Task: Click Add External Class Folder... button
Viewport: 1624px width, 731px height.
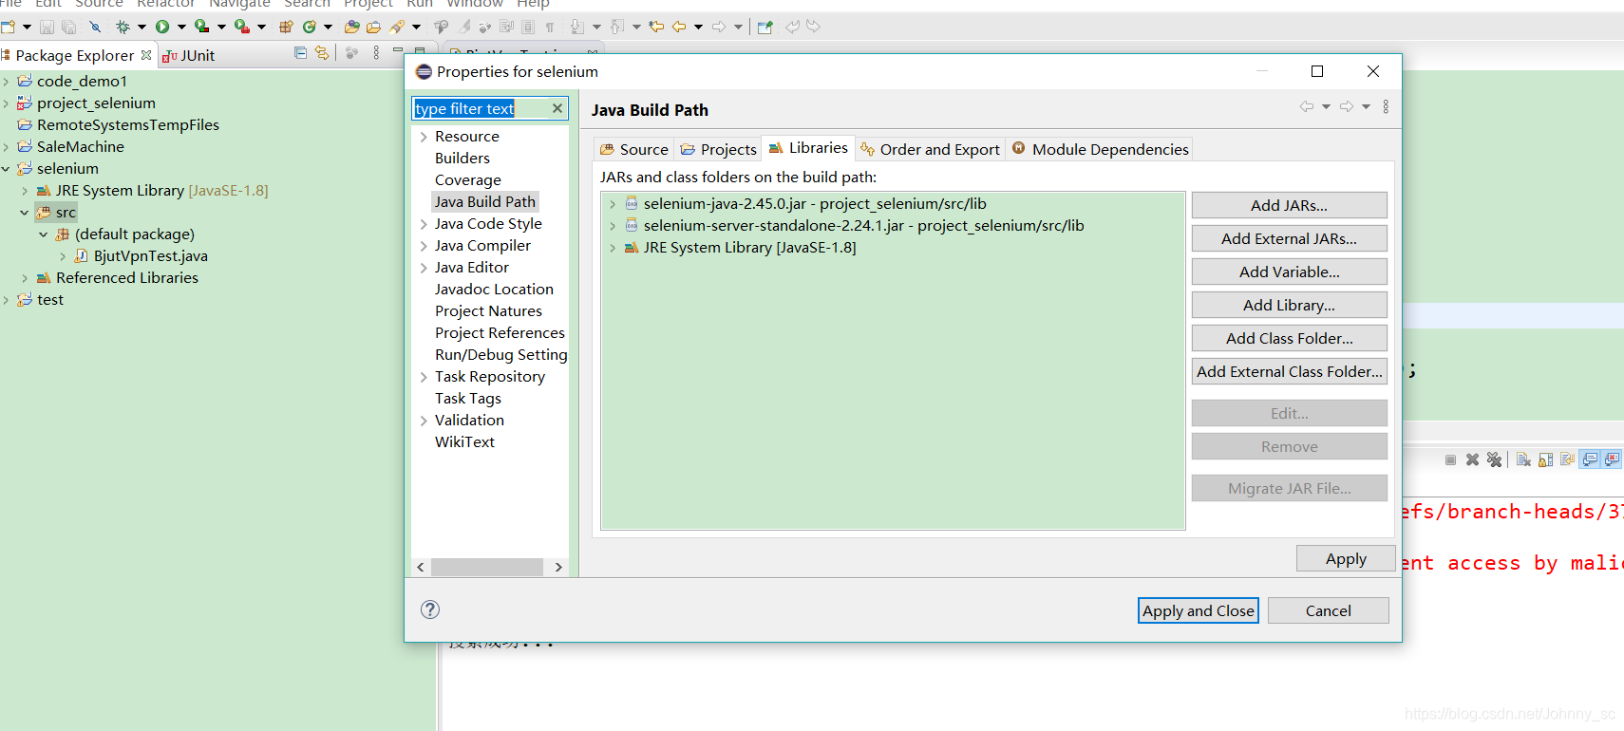Action: click(1289, 371)
